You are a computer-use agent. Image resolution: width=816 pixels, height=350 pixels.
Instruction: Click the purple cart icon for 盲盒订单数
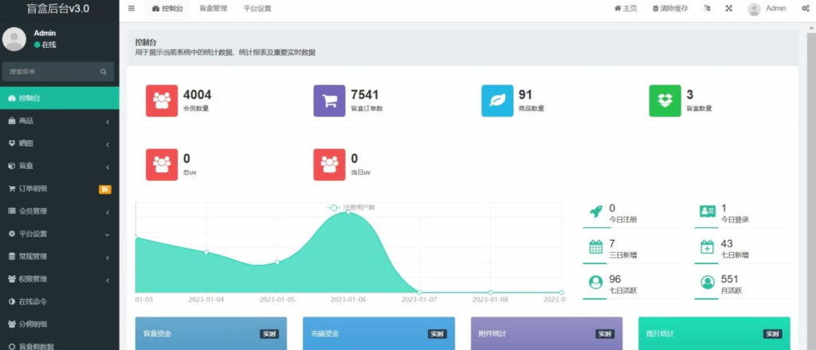[329, 100]
